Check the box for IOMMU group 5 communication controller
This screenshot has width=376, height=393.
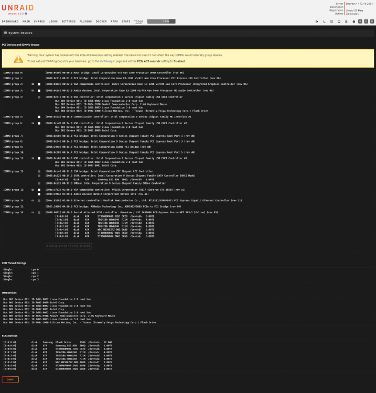(39, 117)
